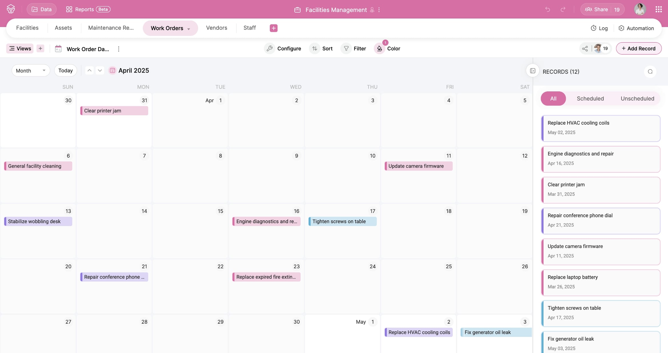668x353 pixels.
Task: Go to next month chevron
Action: click(x=100, y=70)
